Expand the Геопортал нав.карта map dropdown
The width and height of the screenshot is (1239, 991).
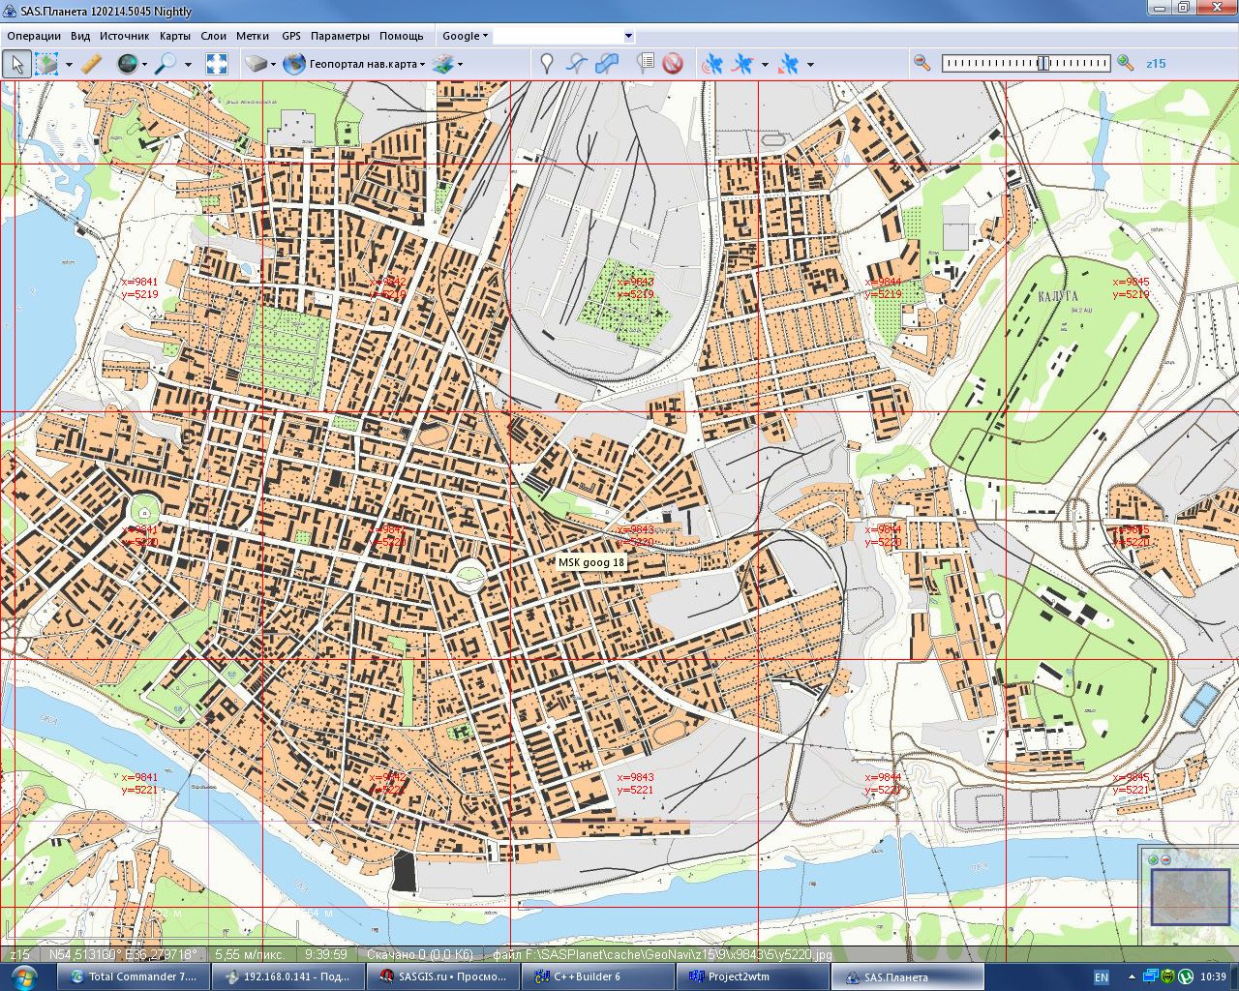click(x=423, y=65)
